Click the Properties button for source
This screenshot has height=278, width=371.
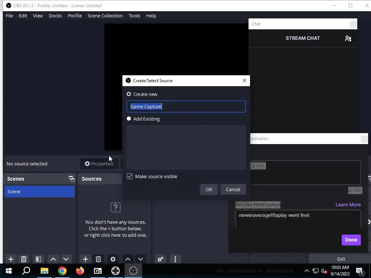[x=99, y=164]
